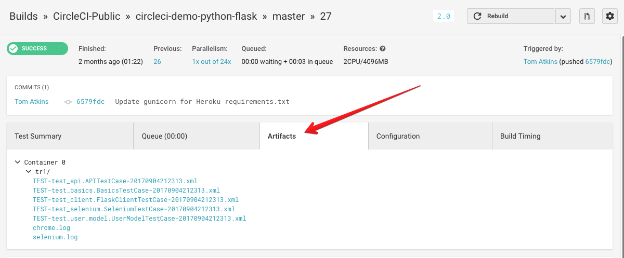Click the Resources help question mark icon

pos(383,49)
